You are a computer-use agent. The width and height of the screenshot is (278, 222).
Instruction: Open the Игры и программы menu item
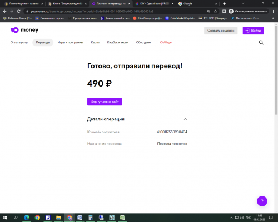tap(70, 42)
